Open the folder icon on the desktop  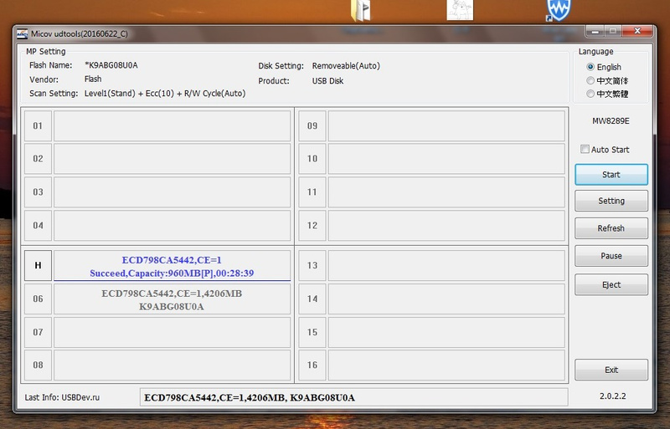tap(361, 10)
